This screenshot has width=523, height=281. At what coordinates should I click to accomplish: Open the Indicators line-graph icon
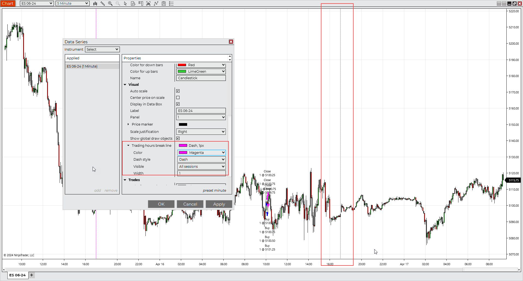[x=156, y=4]
